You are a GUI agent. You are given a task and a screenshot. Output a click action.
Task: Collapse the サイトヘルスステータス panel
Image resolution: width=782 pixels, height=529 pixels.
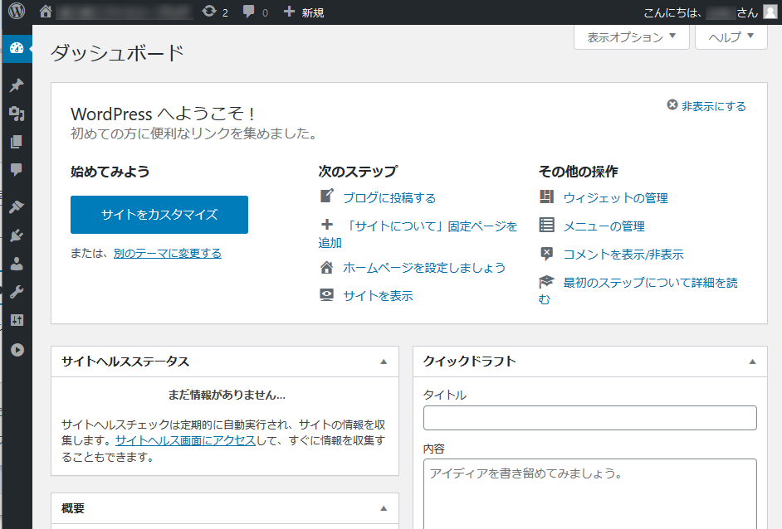click(x=384, y=362)
